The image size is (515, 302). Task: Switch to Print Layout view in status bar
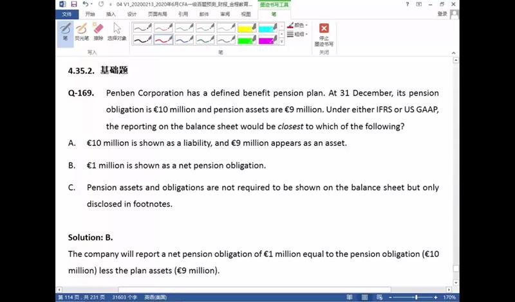[364, 297]
